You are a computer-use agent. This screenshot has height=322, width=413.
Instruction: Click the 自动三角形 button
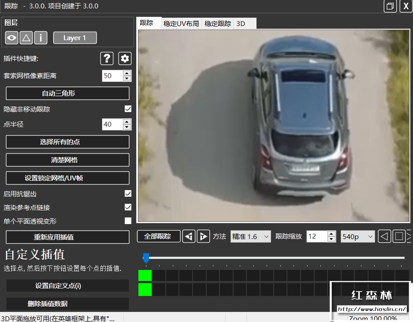[x=67, y=93]
